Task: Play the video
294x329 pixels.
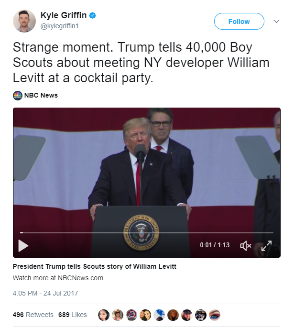Action: (23, 245)
